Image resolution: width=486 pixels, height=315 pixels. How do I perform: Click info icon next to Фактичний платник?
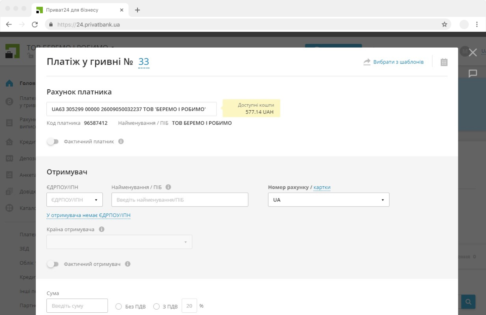click(x=121, y=141)
